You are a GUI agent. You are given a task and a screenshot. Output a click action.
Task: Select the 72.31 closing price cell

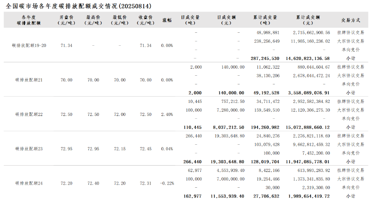146,183
